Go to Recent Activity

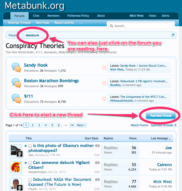pos(64,23)
